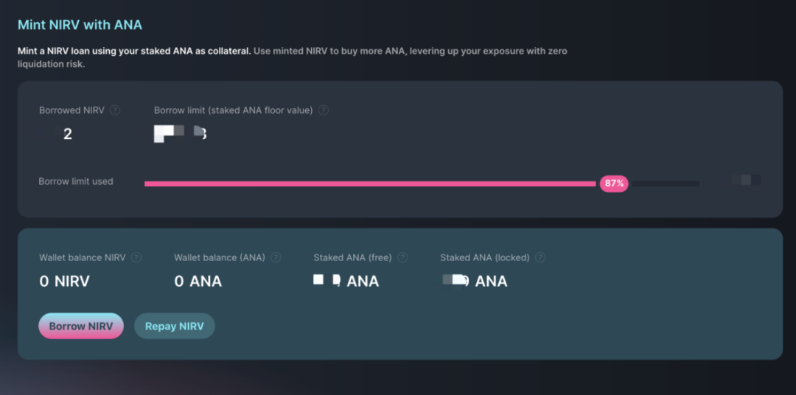796x395 pixels.
Task: Click the 87% borrow limit slider handle
Action: pos(613,183)
